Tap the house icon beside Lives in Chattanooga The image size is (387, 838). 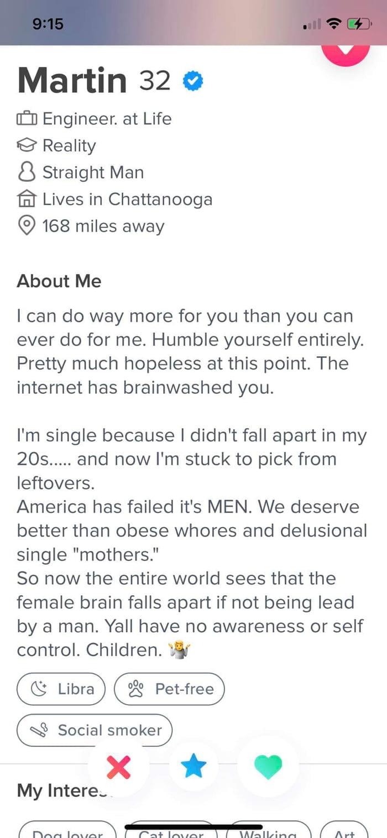(26, 199)
